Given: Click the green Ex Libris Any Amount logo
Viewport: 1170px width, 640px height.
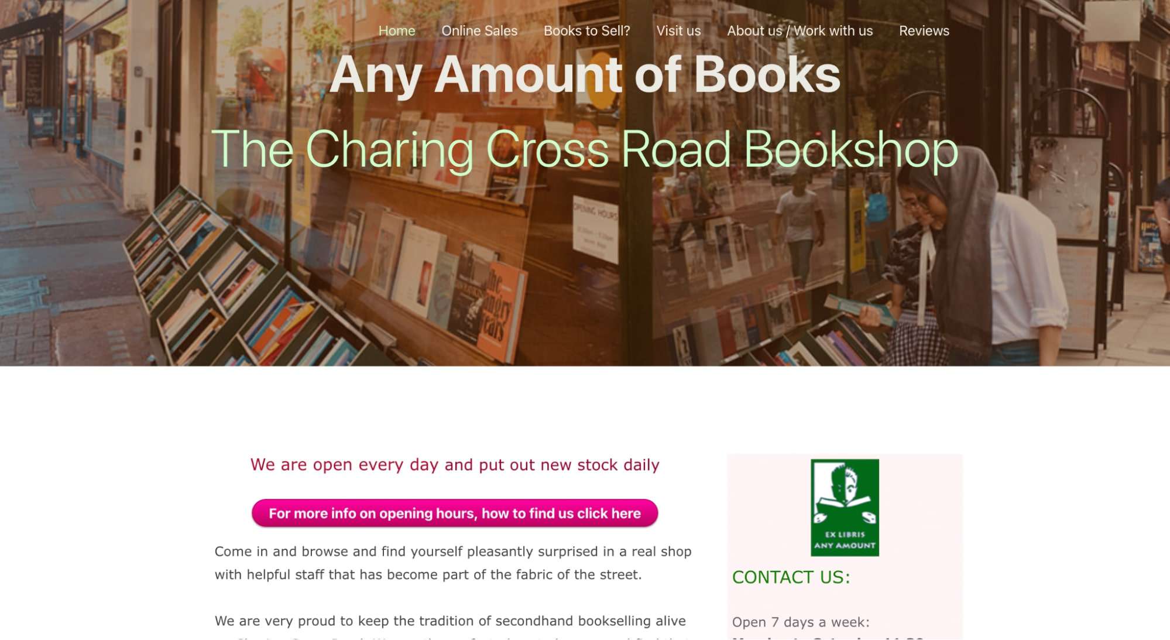Looking at the screenshot, I should point(845,507).
